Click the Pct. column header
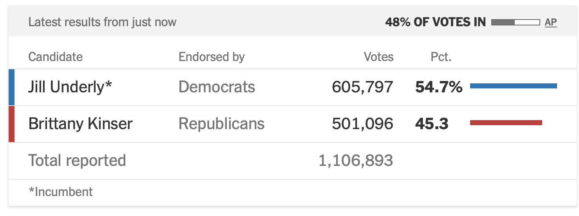Image resolution: width=579 pixels, height=216 pixels. (441, 57)
